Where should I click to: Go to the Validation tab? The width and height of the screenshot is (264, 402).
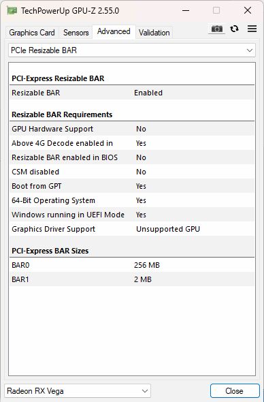pos(154,33)
